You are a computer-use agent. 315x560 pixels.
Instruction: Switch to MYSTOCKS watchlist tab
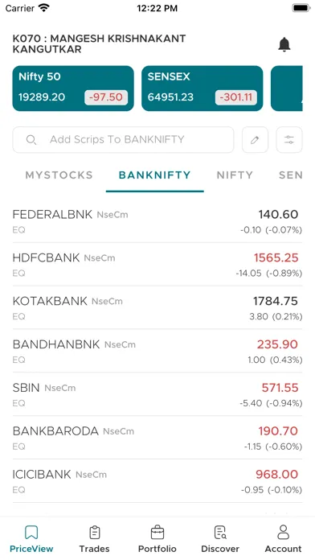59,175
